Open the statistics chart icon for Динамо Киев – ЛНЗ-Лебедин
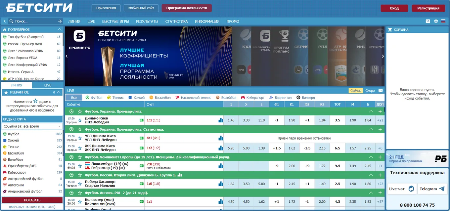This screenshot has height=211, width=450. tap(221, 120)
